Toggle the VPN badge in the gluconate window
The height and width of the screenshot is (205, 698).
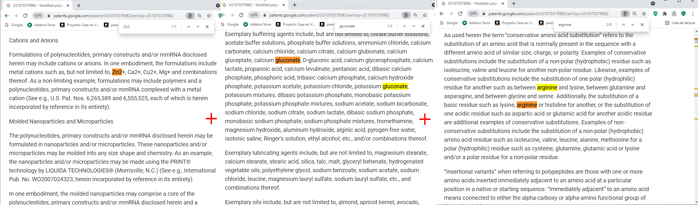(254, 15)
